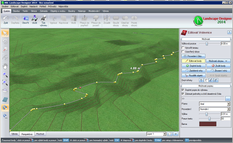Click the Zaoblené rohy button
The width and height of the screenshot is (233, 143).
pos(194,71)
